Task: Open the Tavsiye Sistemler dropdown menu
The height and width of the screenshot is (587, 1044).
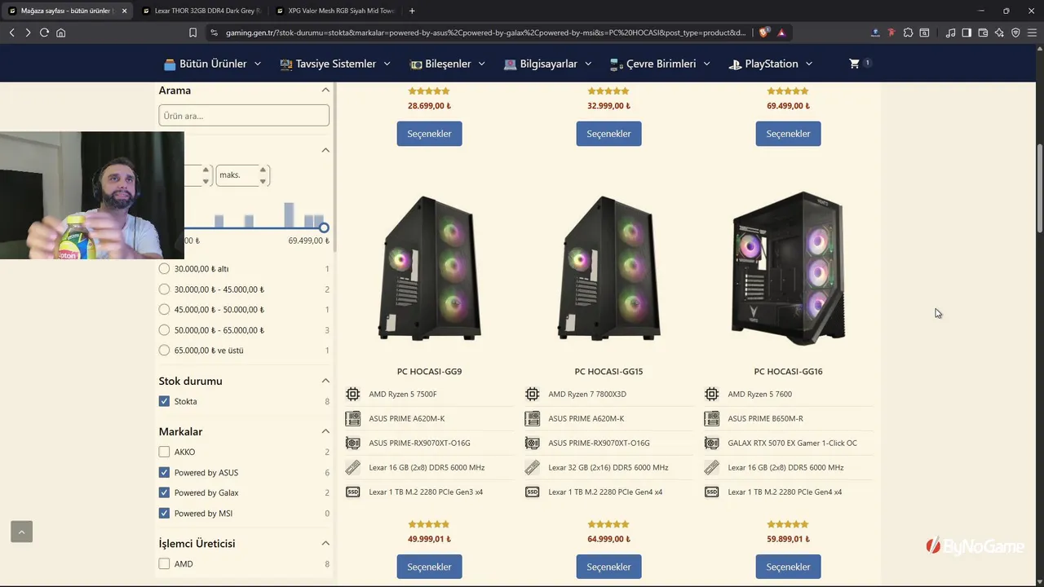Action: coord(335,64)
